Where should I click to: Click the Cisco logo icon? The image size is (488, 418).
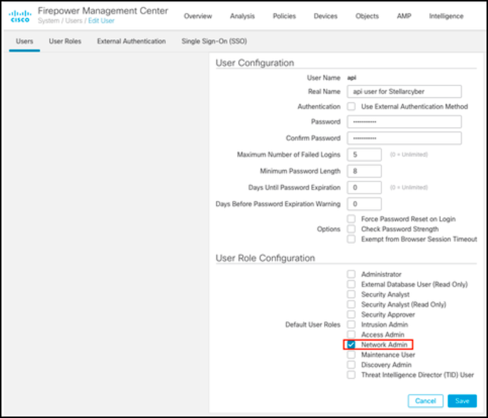(20, 16)
